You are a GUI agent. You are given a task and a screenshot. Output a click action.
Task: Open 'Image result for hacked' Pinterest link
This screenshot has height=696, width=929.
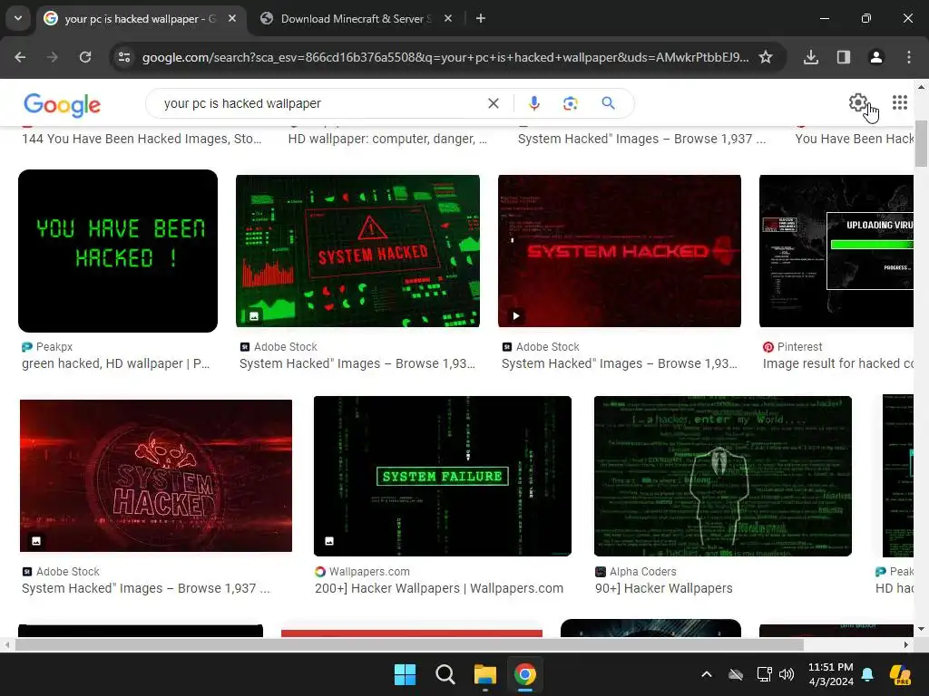838,363
